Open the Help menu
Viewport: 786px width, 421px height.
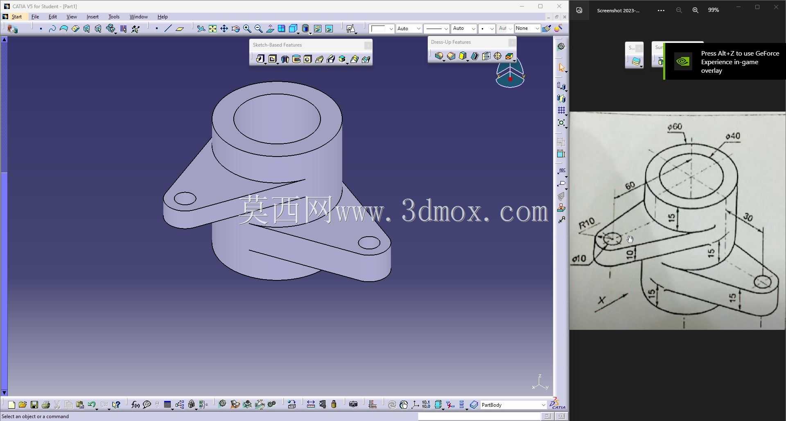click(163, 17)
